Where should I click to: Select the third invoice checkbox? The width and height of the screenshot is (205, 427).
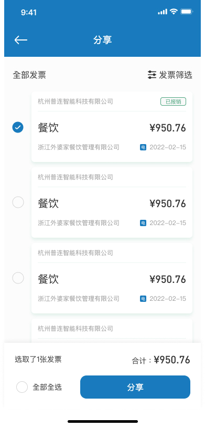pyautogui.click(x=18, y=278)
